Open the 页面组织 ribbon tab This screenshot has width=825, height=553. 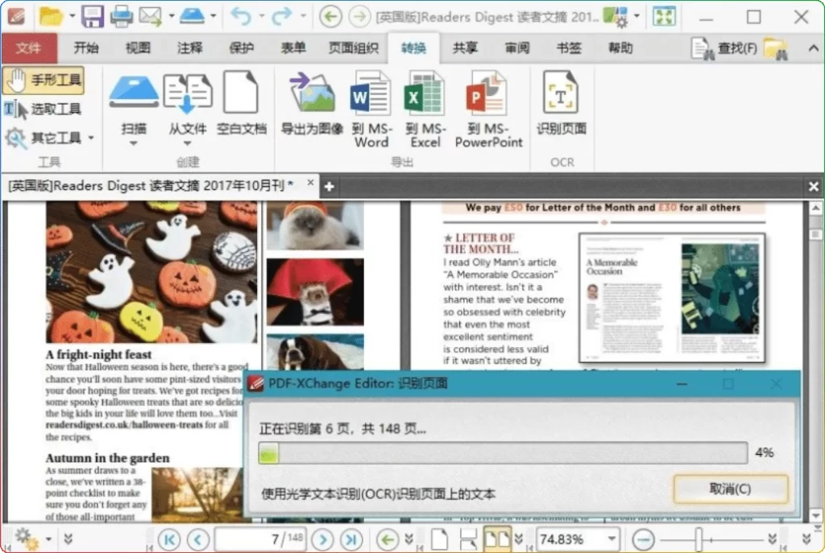coord(353,48)
